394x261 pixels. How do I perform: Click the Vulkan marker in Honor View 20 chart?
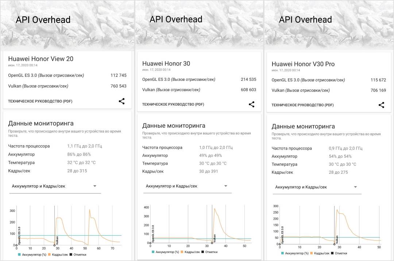pyautogui.click(x=55, y=245)
